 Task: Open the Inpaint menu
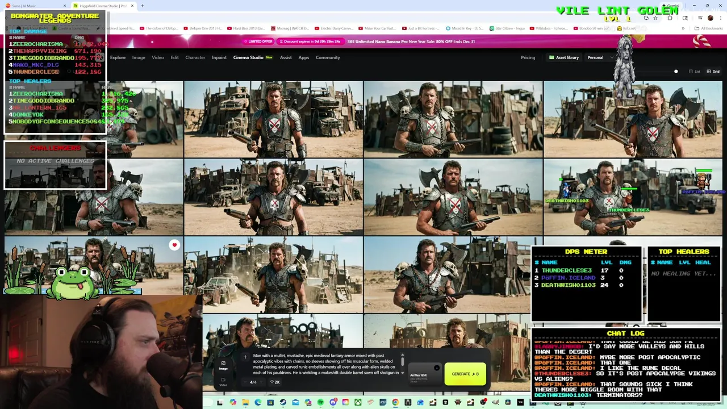219,57
